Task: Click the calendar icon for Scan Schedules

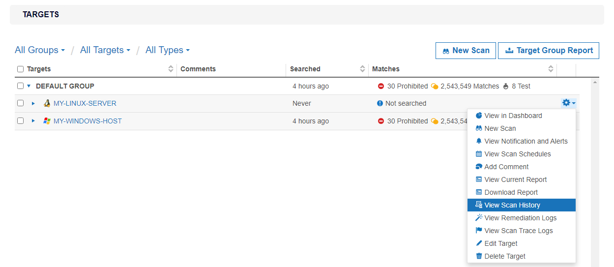Action: pos(479,154)
